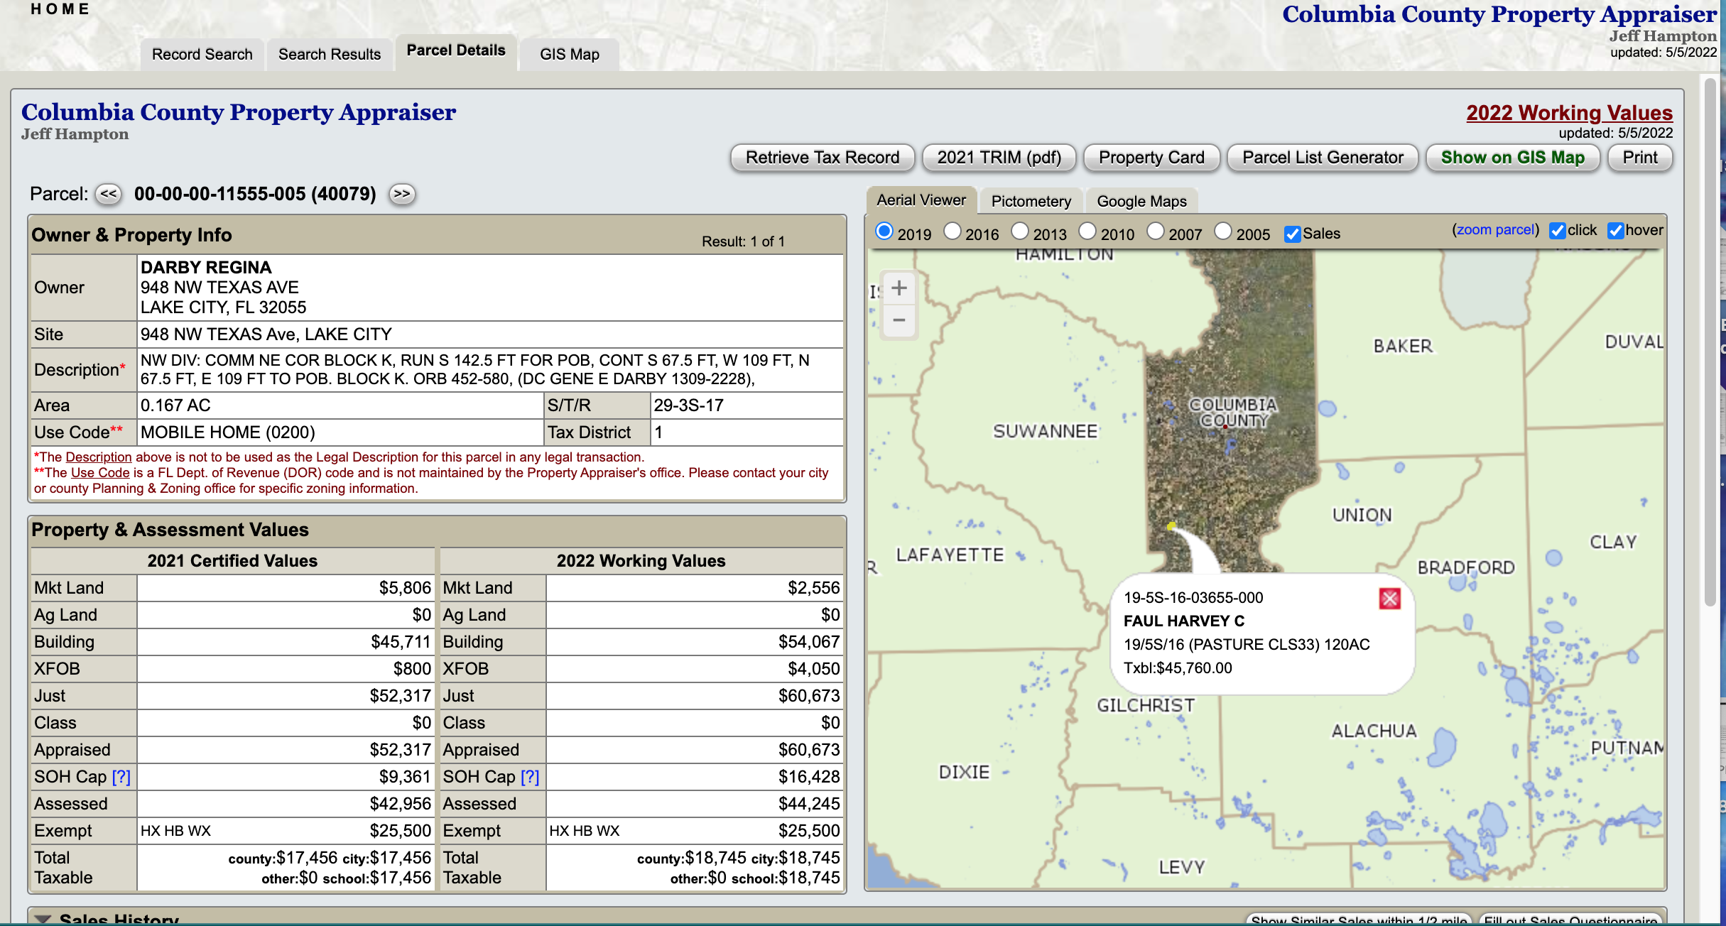The image size is (1726, 926).
Task: Select the 2005 aerial imagery year
Action: coord(1223,231)
